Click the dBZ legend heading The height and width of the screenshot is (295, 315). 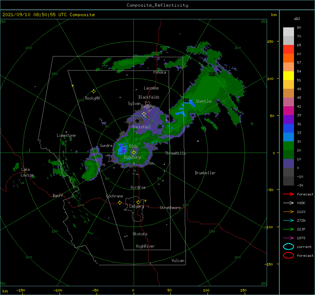[297, 19]
